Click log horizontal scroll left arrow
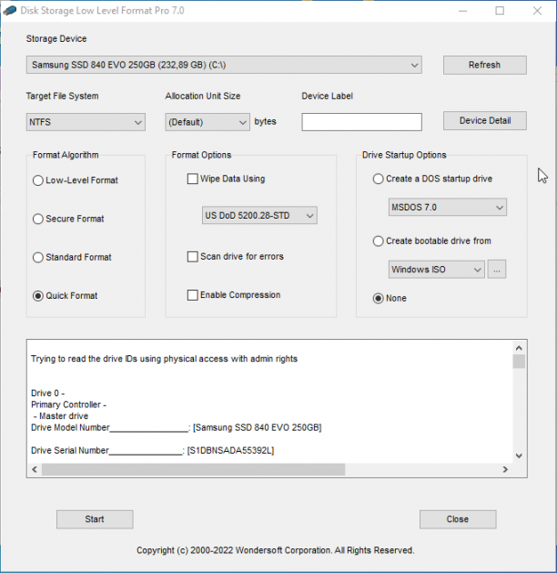Screen dimensions: 557x573 (x=35, y=469)
